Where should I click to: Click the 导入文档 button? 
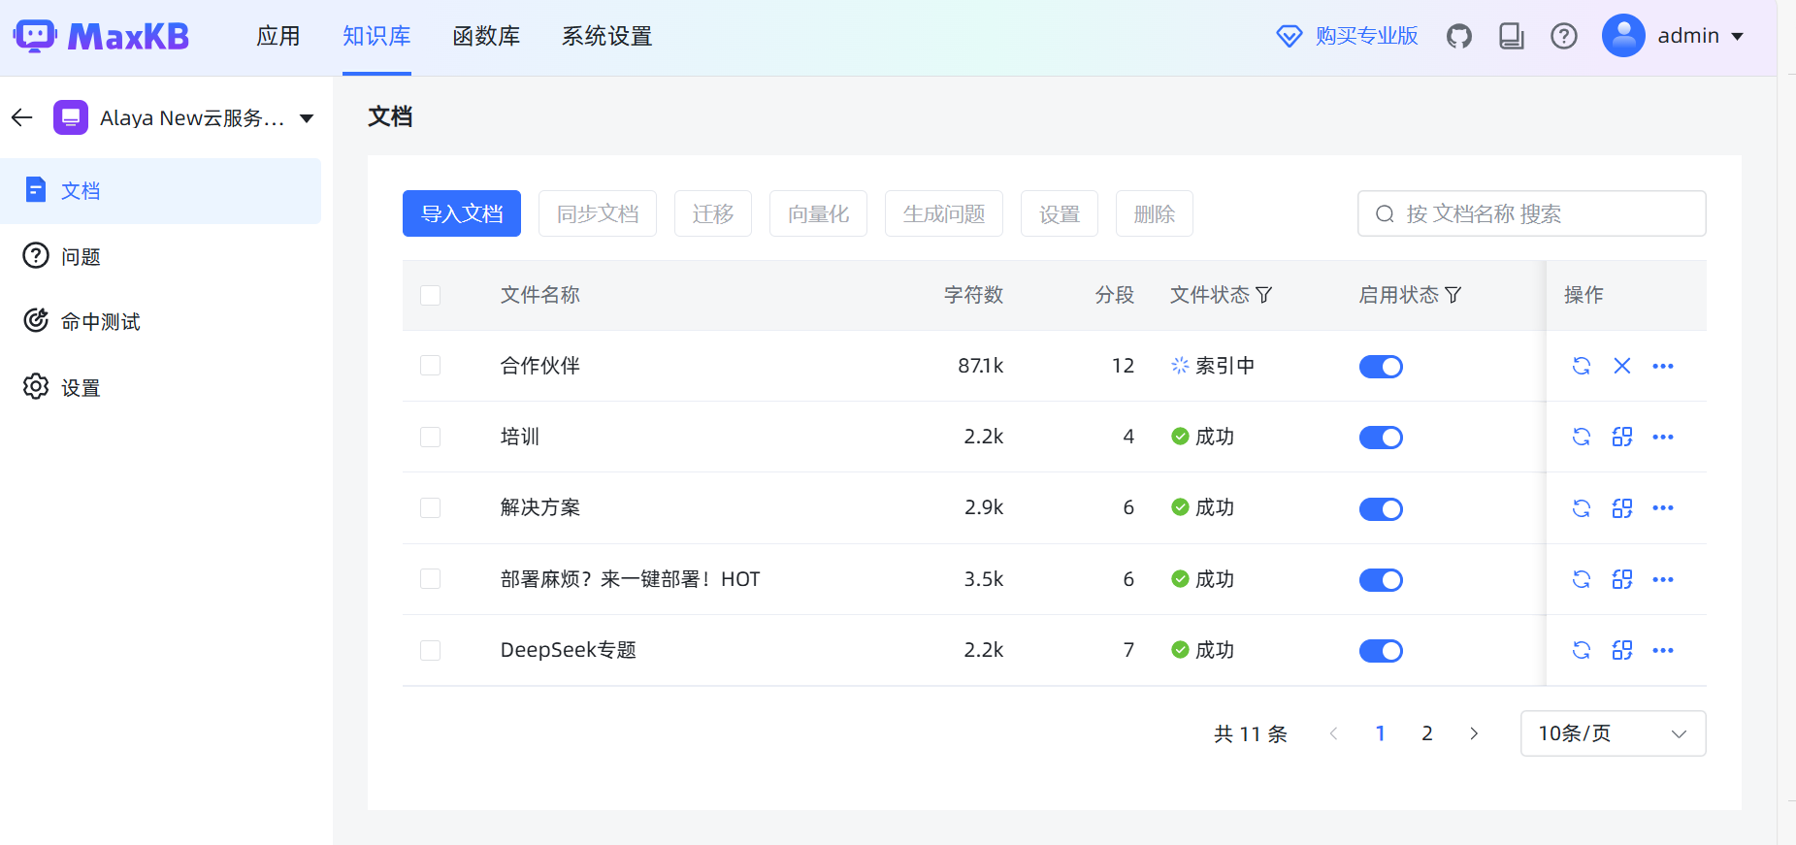point(461,213)
